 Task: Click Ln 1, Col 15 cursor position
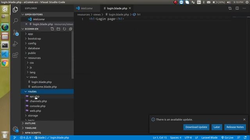click(160, 138)
